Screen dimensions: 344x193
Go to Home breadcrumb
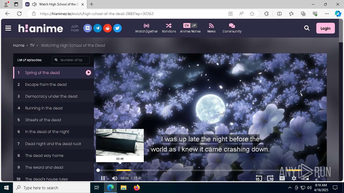[x=19, y=45]
